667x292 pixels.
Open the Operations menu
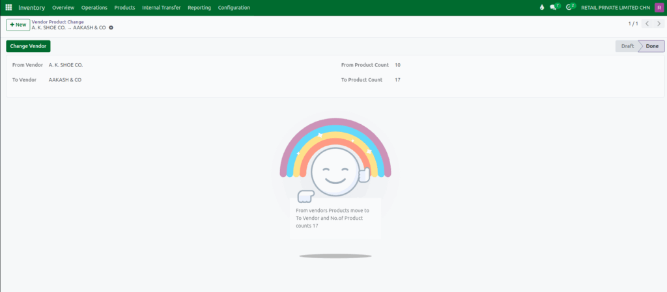point(94,8)
